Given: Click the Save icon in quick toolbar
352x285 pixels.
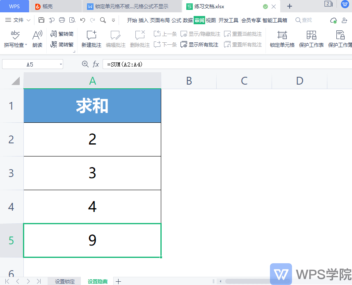Looking at the screenshot, I should coord(41,20).
